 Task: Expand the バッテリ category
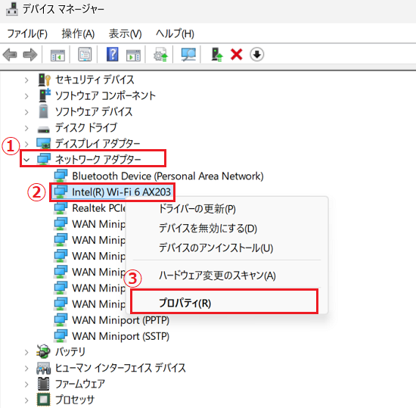point(26,352)
